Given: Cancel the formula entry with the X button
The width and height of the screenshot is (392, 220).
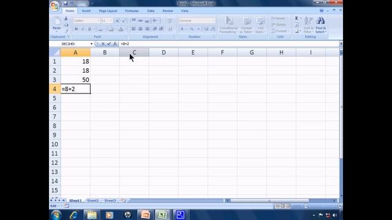Looking at the screenshot, I should [x=103, y=43].
